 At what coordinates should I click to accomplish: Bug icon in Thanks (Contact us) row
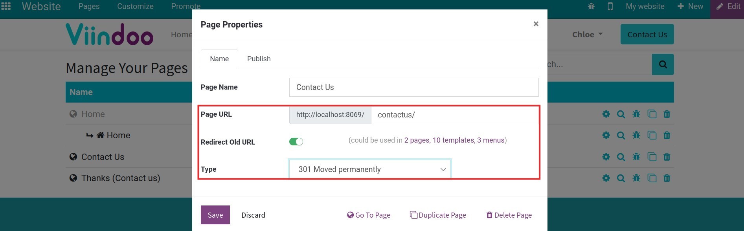pos(636,178)
